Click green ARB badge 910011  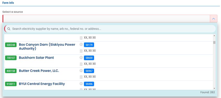pyautogui.click(x=11, y=84)
